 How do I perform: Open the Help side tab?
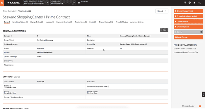pos(204,94)
